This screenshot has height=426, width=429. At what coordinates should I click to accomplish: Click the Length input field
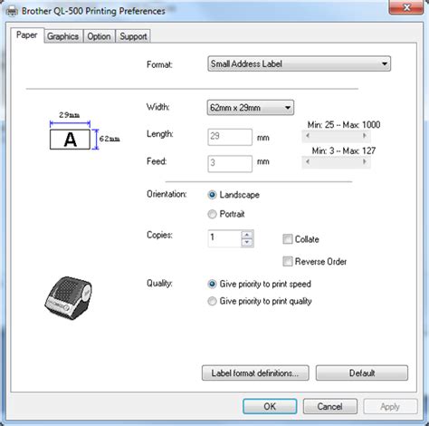(230, 137)
